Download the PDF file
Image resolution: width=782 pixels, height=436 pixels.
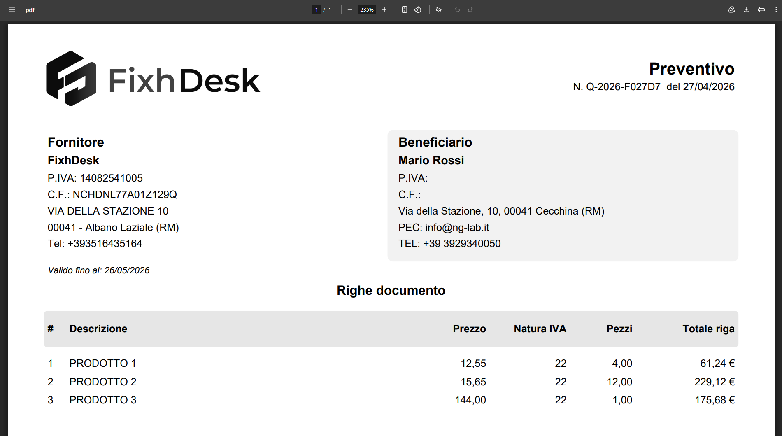747,9
